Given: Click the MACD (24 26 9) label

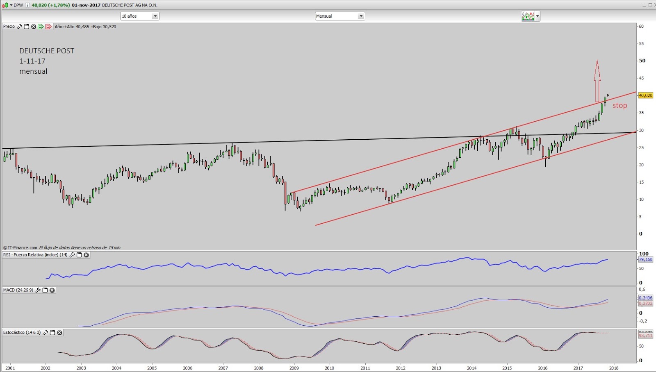Looking at the screenshot, I should click(18, 290).
